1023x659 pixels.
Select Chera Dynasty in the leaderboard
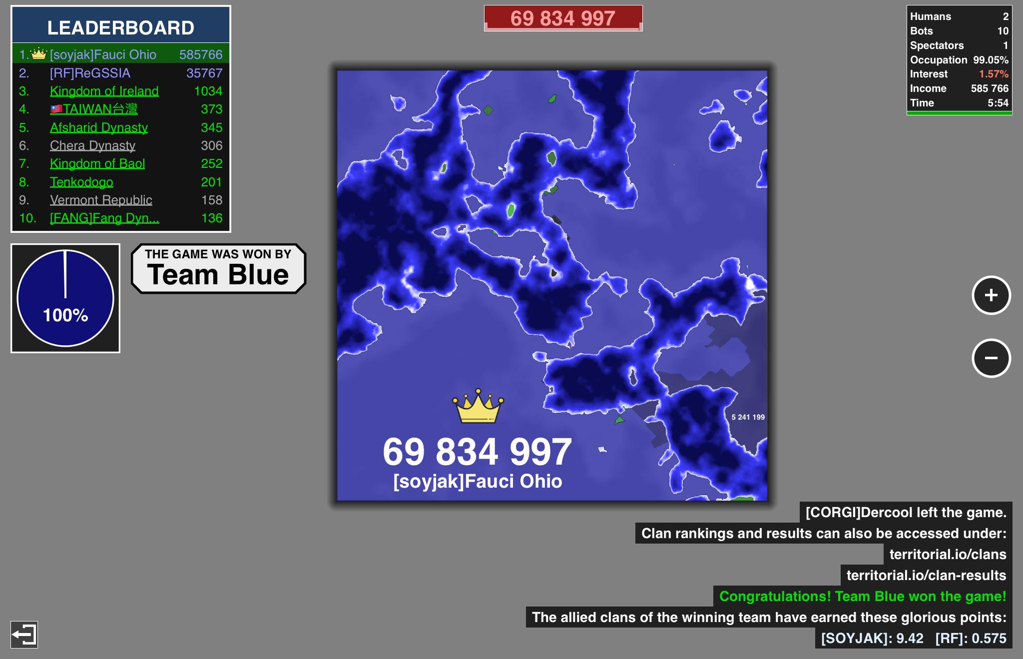92,145
